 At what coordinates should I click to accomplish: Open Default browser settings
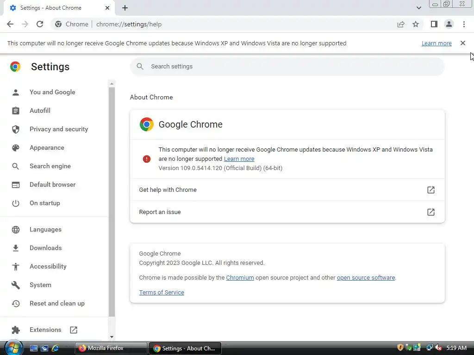(x=53, y=184)
